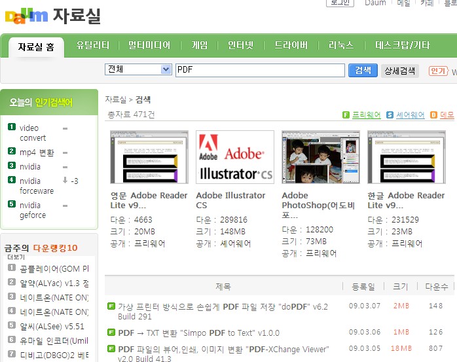Image resolution: width=457 pixels, height=362 pixels.
Task: Open the 전체 category dropdown
Action: [138, 69]
